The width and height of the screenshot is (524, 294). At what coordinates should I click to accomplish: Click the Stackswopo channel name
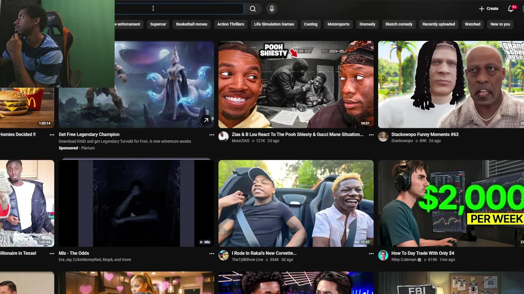(402, 141)
